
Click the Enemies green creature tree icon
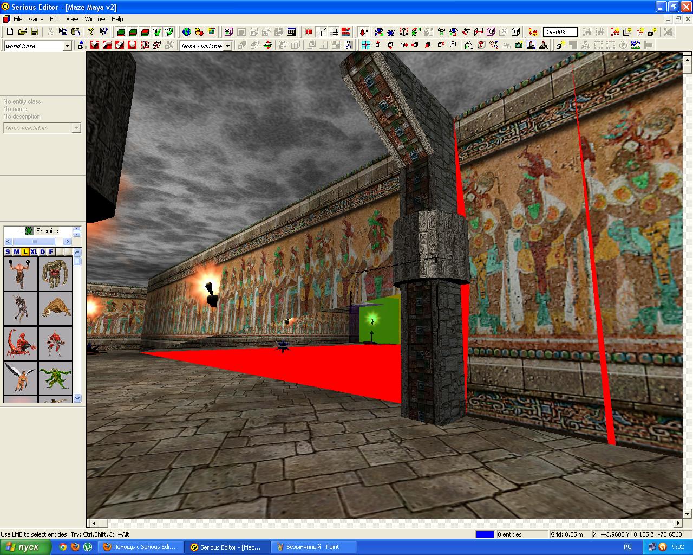click(x=29, y=231)
